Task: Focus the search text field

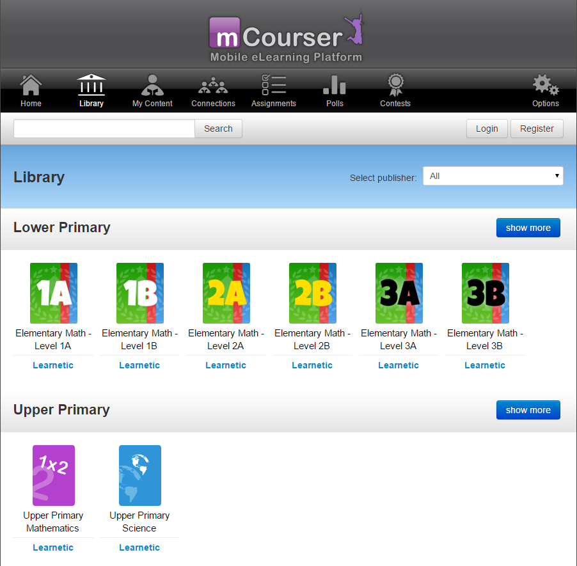Action: (104, 129)
